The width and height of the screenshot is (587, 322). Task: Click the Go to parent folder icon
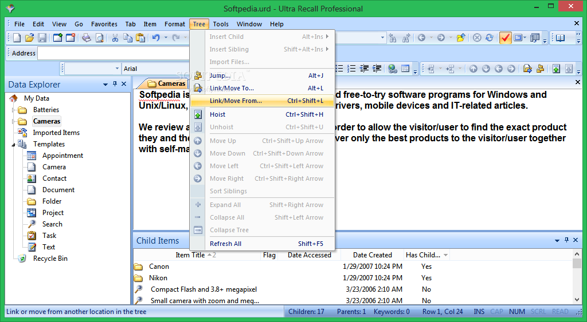pos(461,38)
